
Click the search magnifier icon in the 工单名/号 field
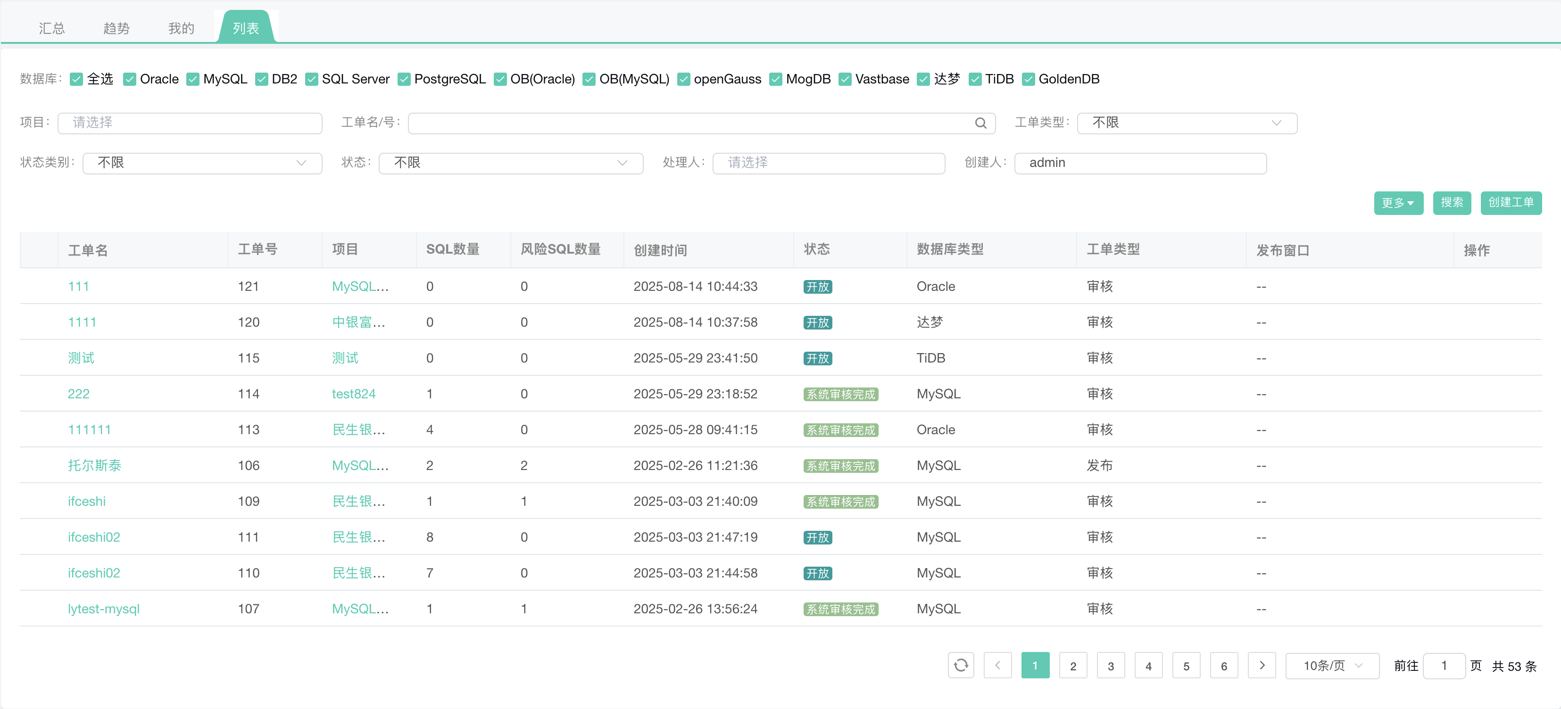pyautogui.click(x=980, y=123)
